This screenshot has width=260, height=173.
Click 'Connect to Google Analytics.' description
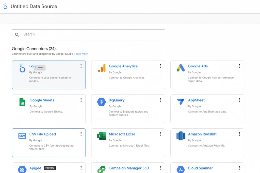pos(127,78)
